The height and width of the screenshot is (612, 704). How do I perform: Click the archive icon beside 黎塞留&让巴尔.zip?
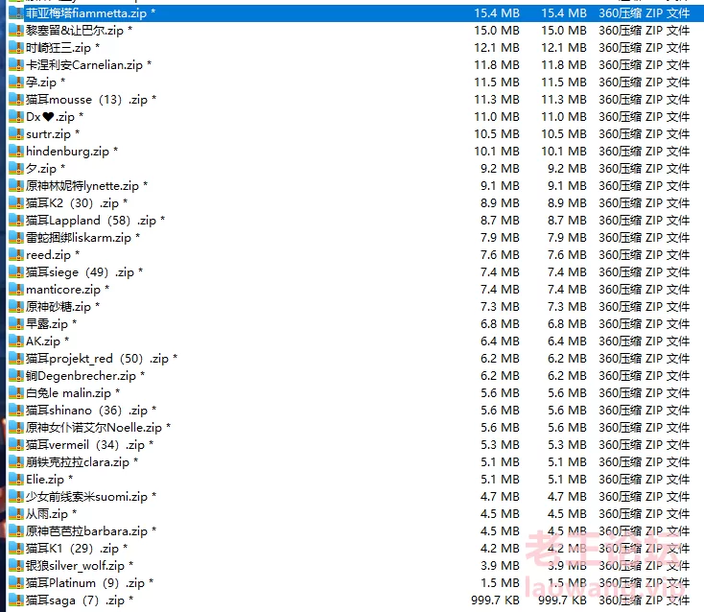(x=16, y=31)
